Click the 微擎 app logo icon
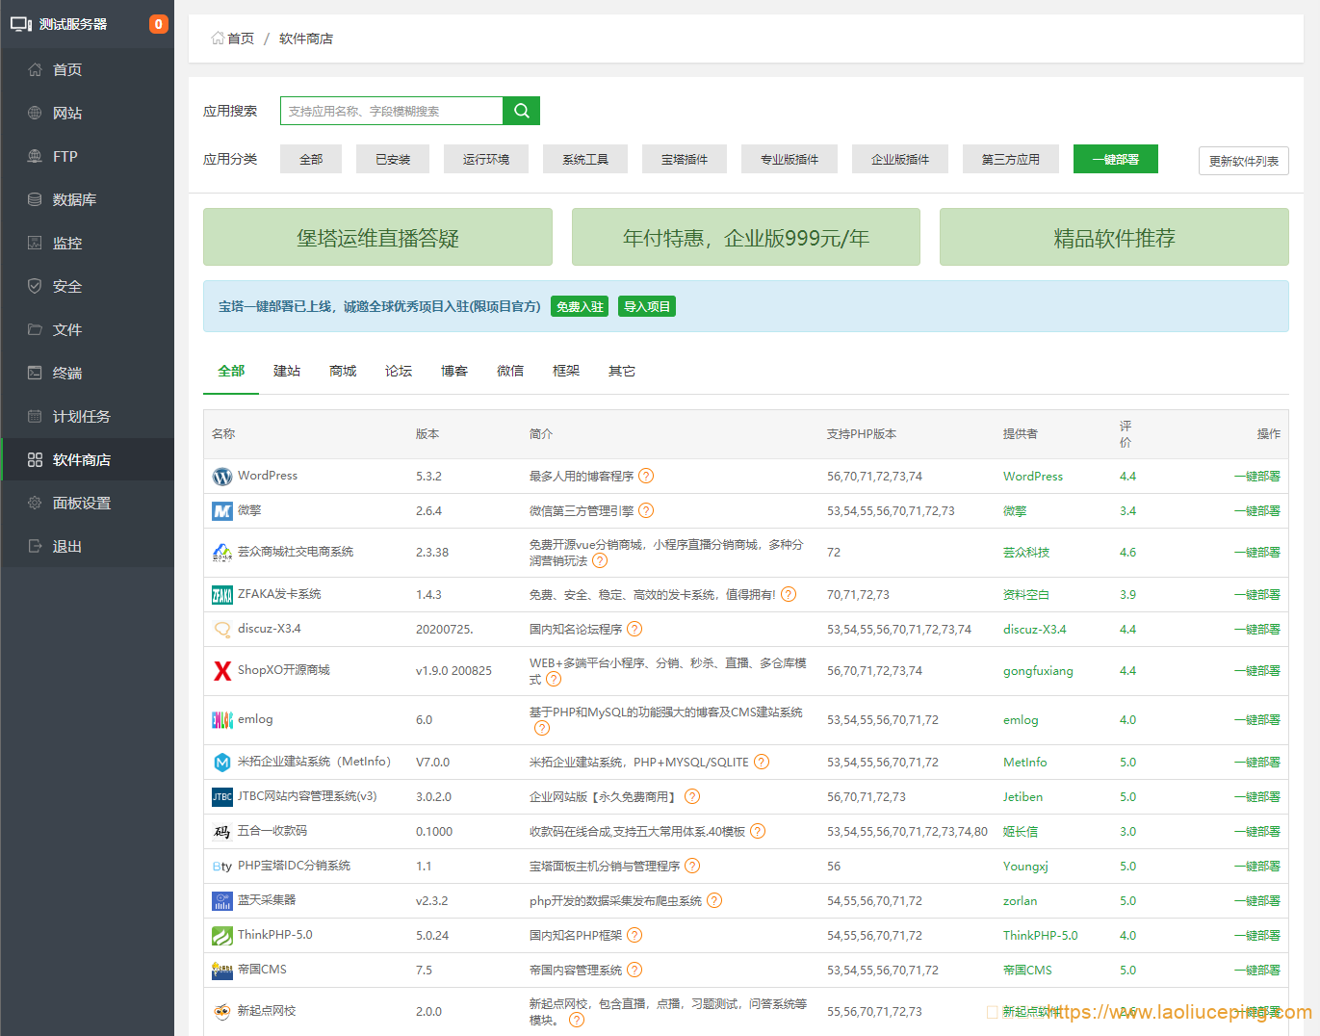This screenshot has width=1320, height=1036. (222, 511)
